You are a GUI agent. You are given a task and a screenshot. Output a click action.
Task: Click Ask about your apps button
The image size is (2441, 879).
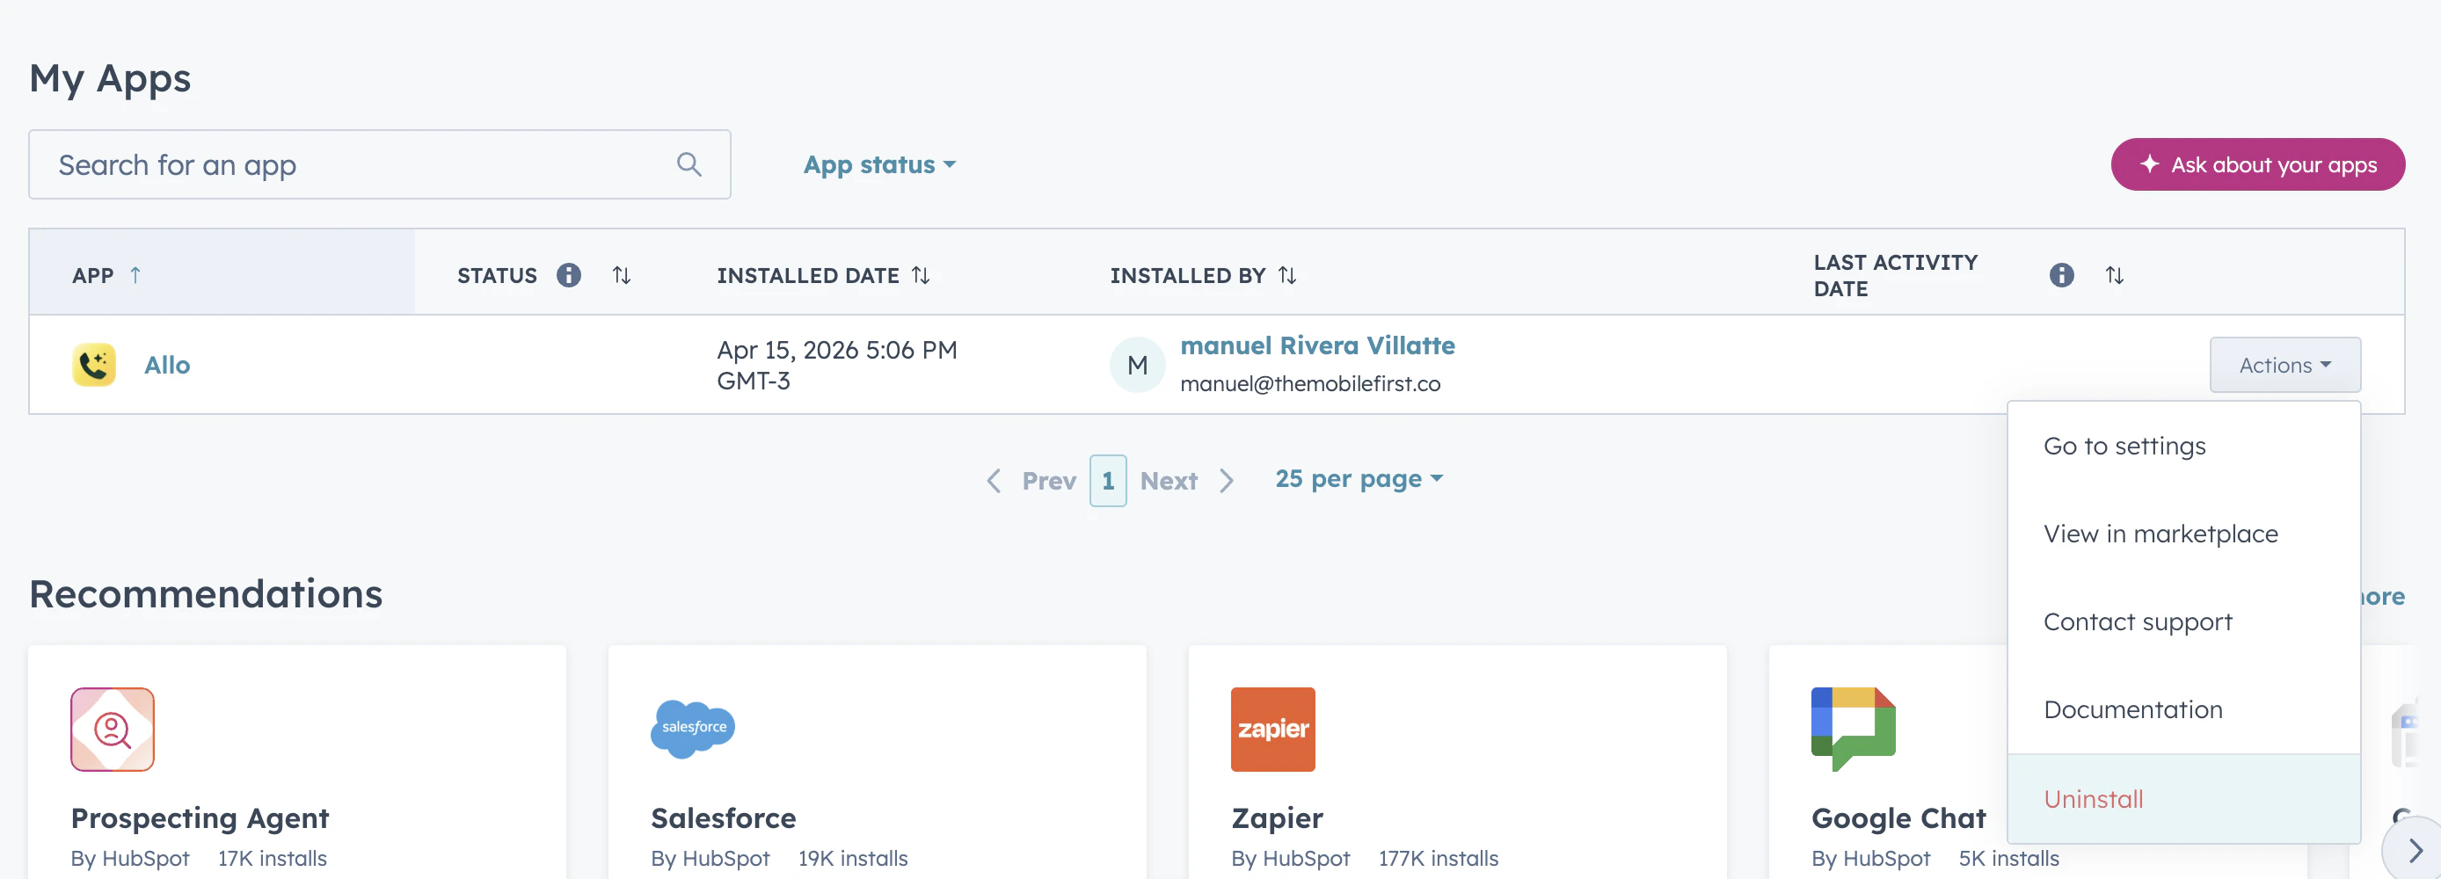click(x=2257, y=165)
